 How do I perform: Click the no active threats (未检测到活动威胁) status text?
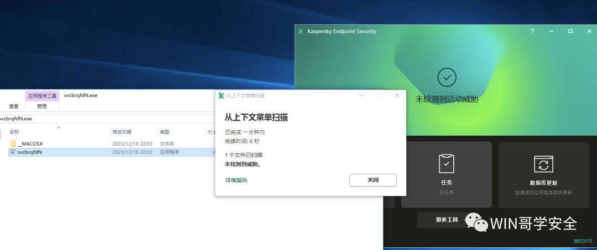[x=447, y=99]
